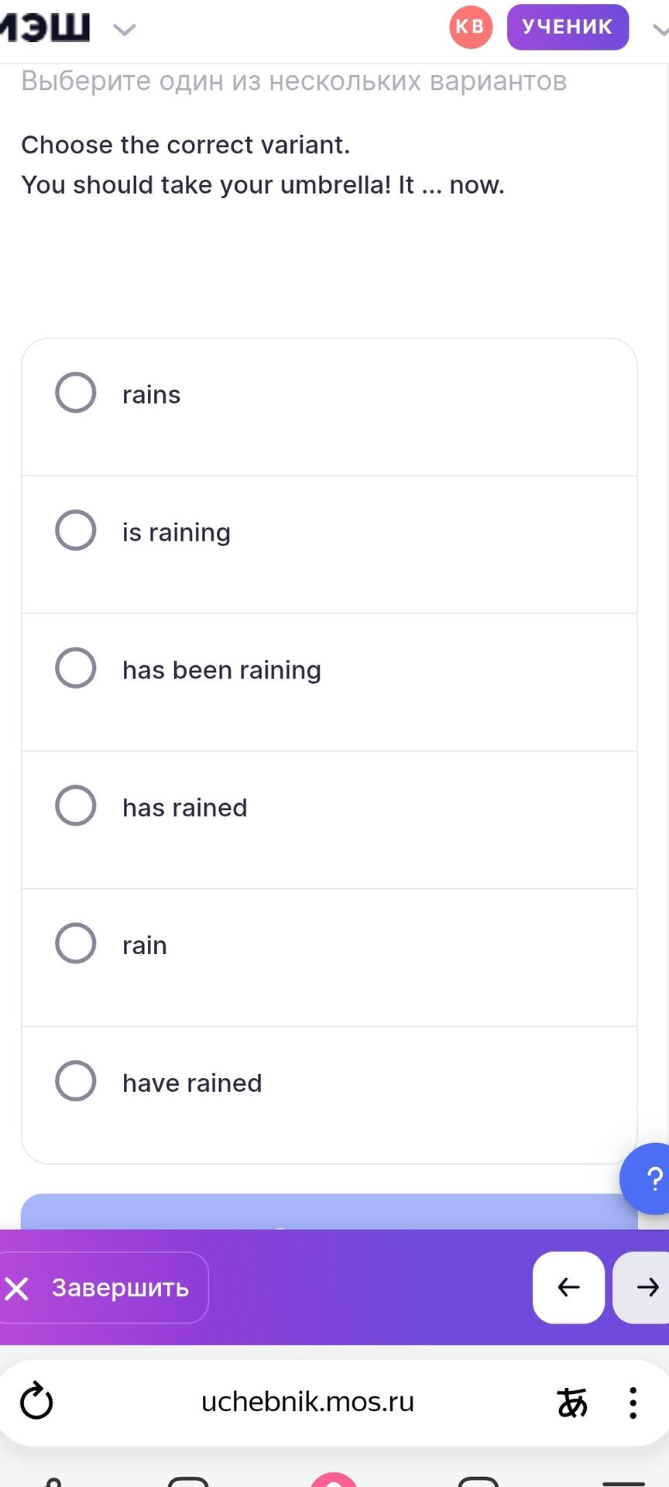Click the УЧЕНИК role button

coord(568,26)
